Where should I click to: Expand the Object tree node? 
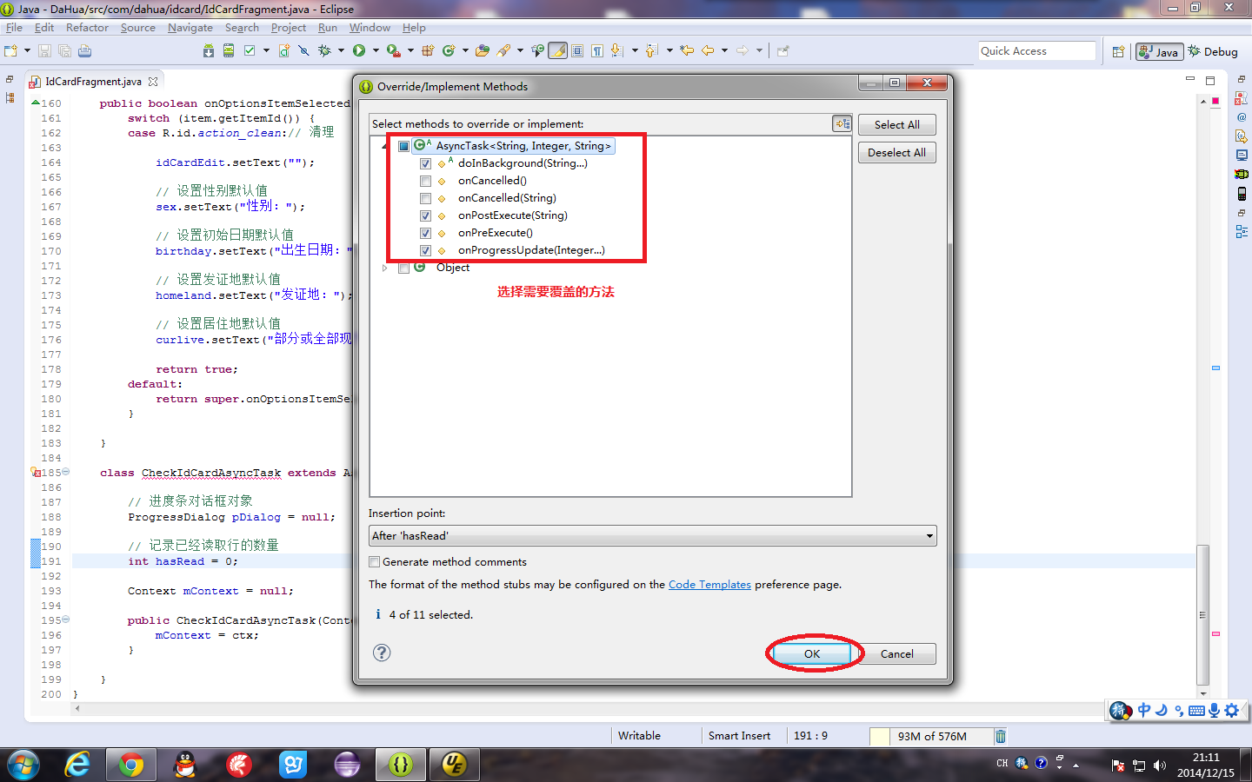click(x=385, y=268)
